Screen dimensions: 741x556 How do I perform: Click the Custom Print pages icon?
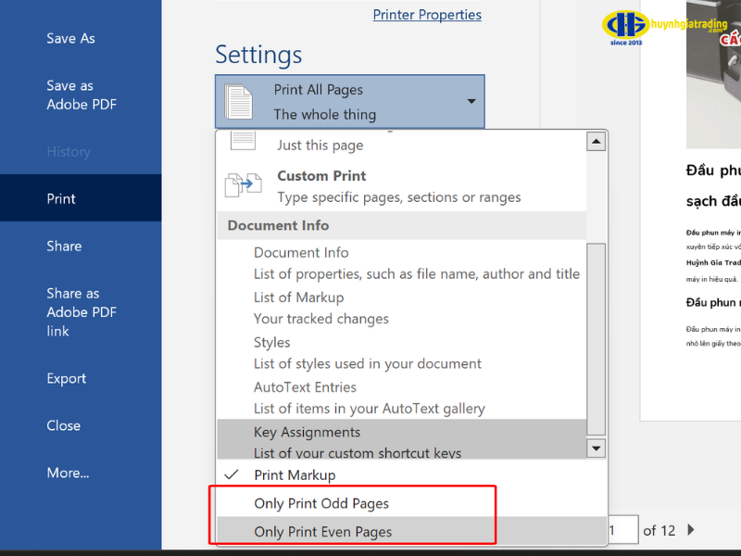click(244, 185)
